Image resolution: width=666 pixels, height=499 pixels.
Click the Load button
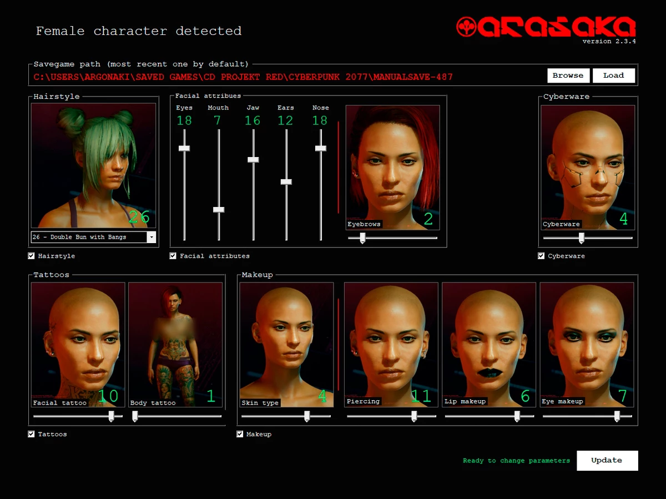click(614, 75)
